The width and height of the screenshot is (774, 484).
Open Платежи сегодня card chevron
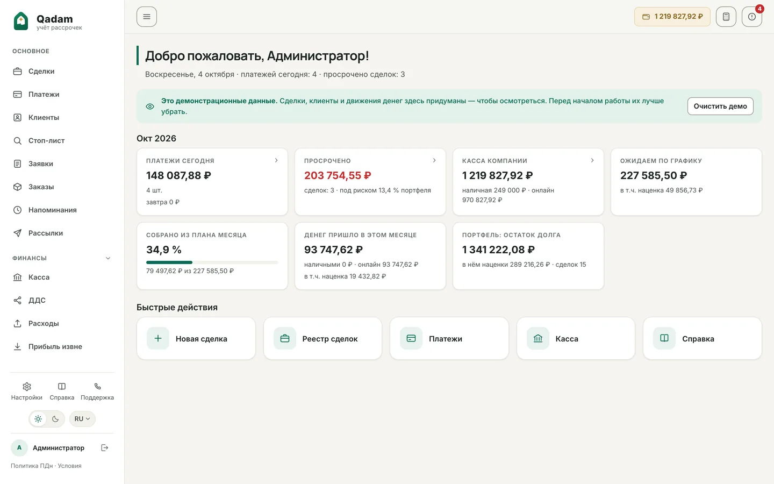[x=276, y=161]
